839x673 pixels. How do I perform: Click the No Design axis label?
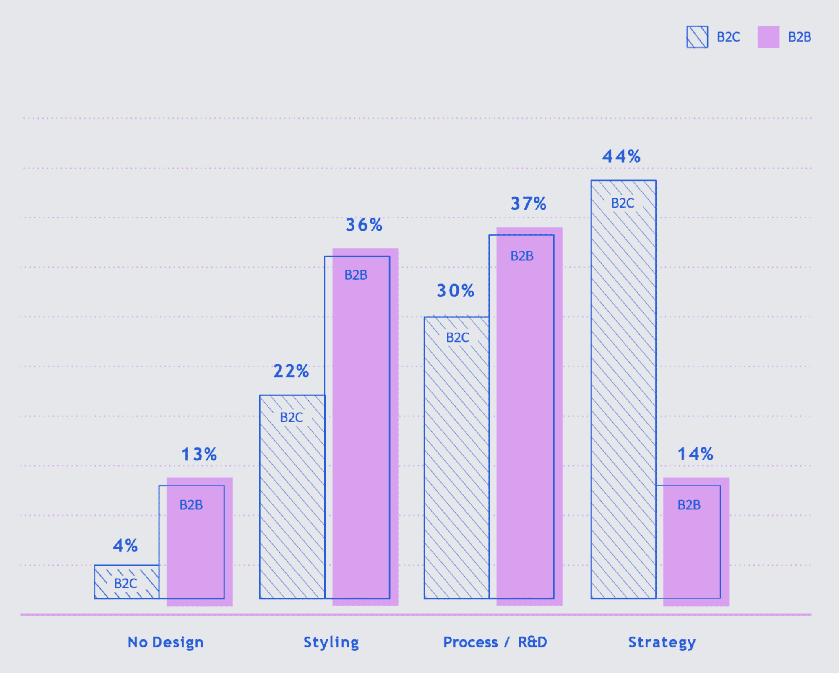pyautogui.click(x=166, y=642)
